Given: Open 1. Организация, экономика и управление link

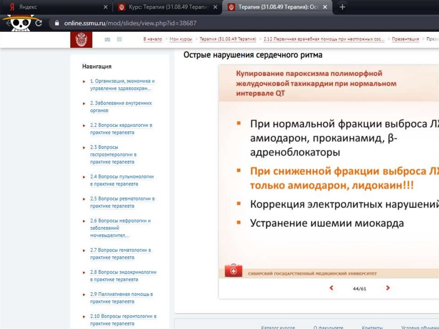Looking at the screenshot, I should [122, 85].
